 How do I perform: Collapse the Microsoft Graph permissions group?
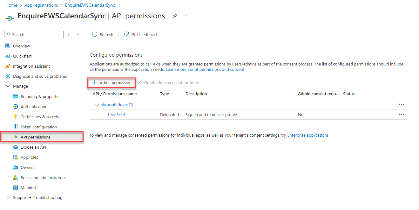pyautogui.click(x=97, y=104)
